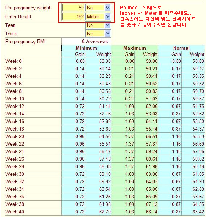Image resolution: width=206 pixels, height=217 pixels.
Task: Click the Week 40 normal weight 65.42
Action: pyautogui.click(x=198, y=212)
